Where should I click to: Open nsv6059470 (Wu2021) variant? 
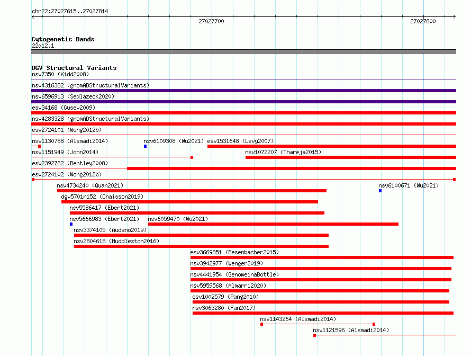(274, 224)
